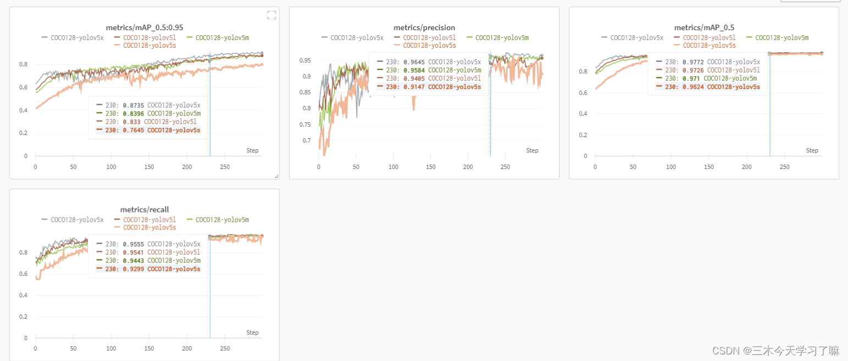848x361 pixels.
Task: Select COCO128-yolov5m legend entry in mAP_0.5:0.95 chart
Action: pyautogui.click(x=218, y=38)
